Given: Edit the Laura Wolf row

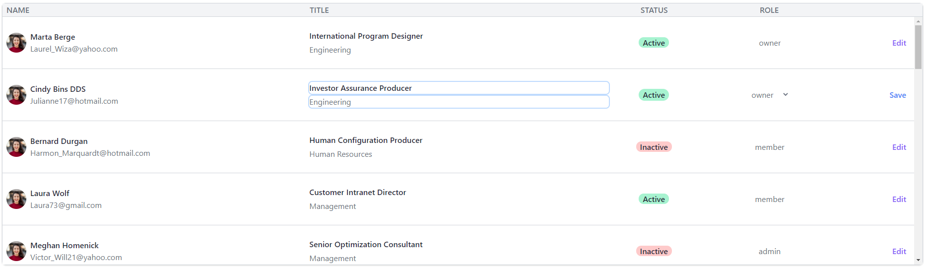Looking at the screenshot, I should point(899,199).
